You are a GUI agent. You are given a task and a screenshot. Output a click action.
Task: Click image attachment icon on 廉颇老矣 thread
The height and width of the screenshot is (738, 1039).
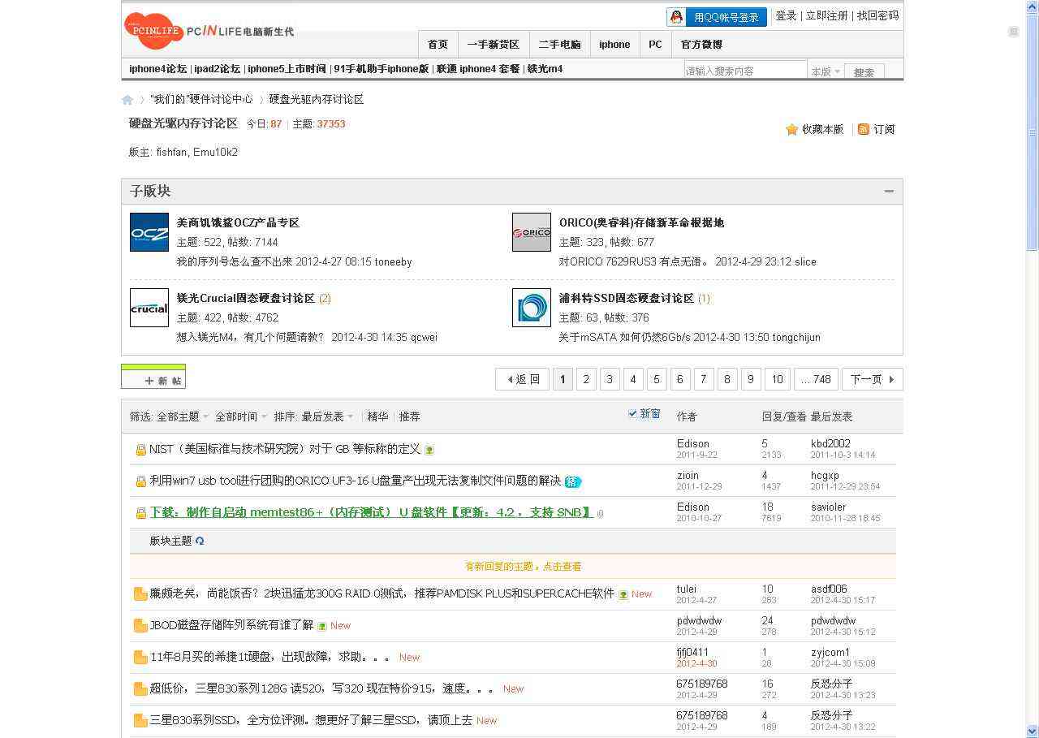tap(623, 594)
